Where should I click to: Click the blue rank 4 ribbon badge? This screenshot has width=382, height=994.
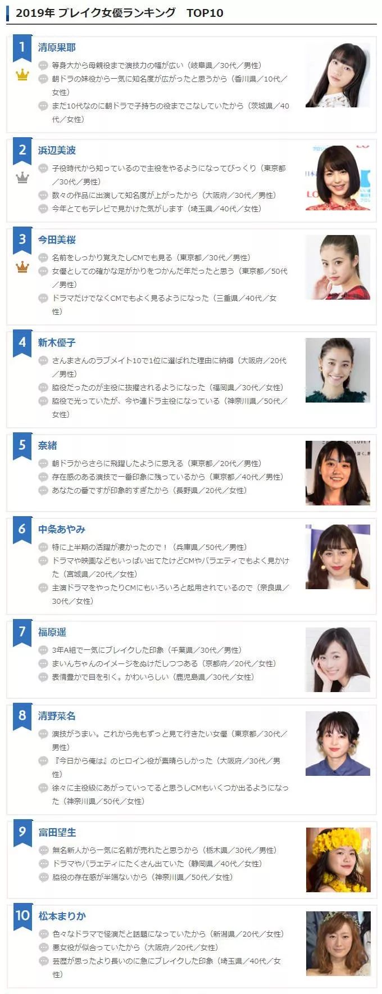coord(22,345)
